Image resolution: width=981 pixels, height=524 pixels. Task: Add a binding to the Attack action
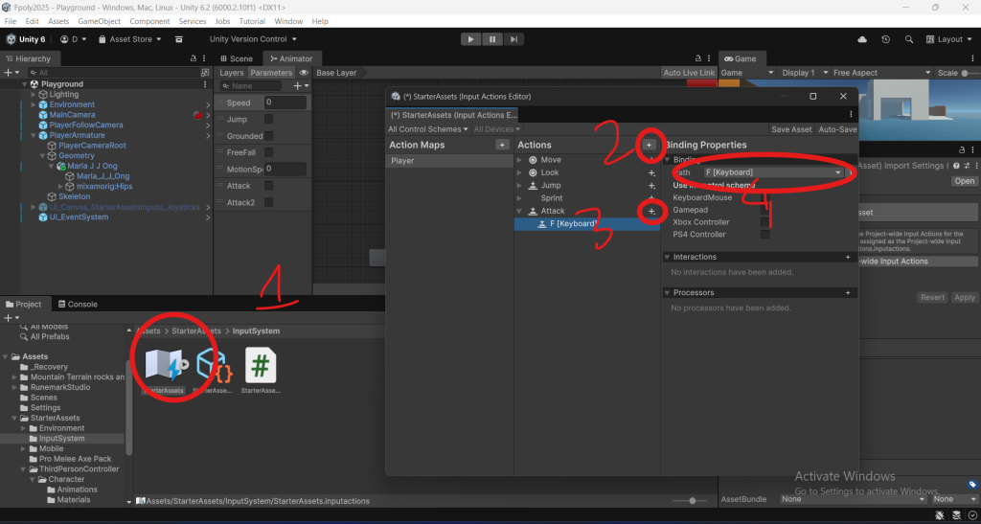pyautogui.click(x=651, y=211)
